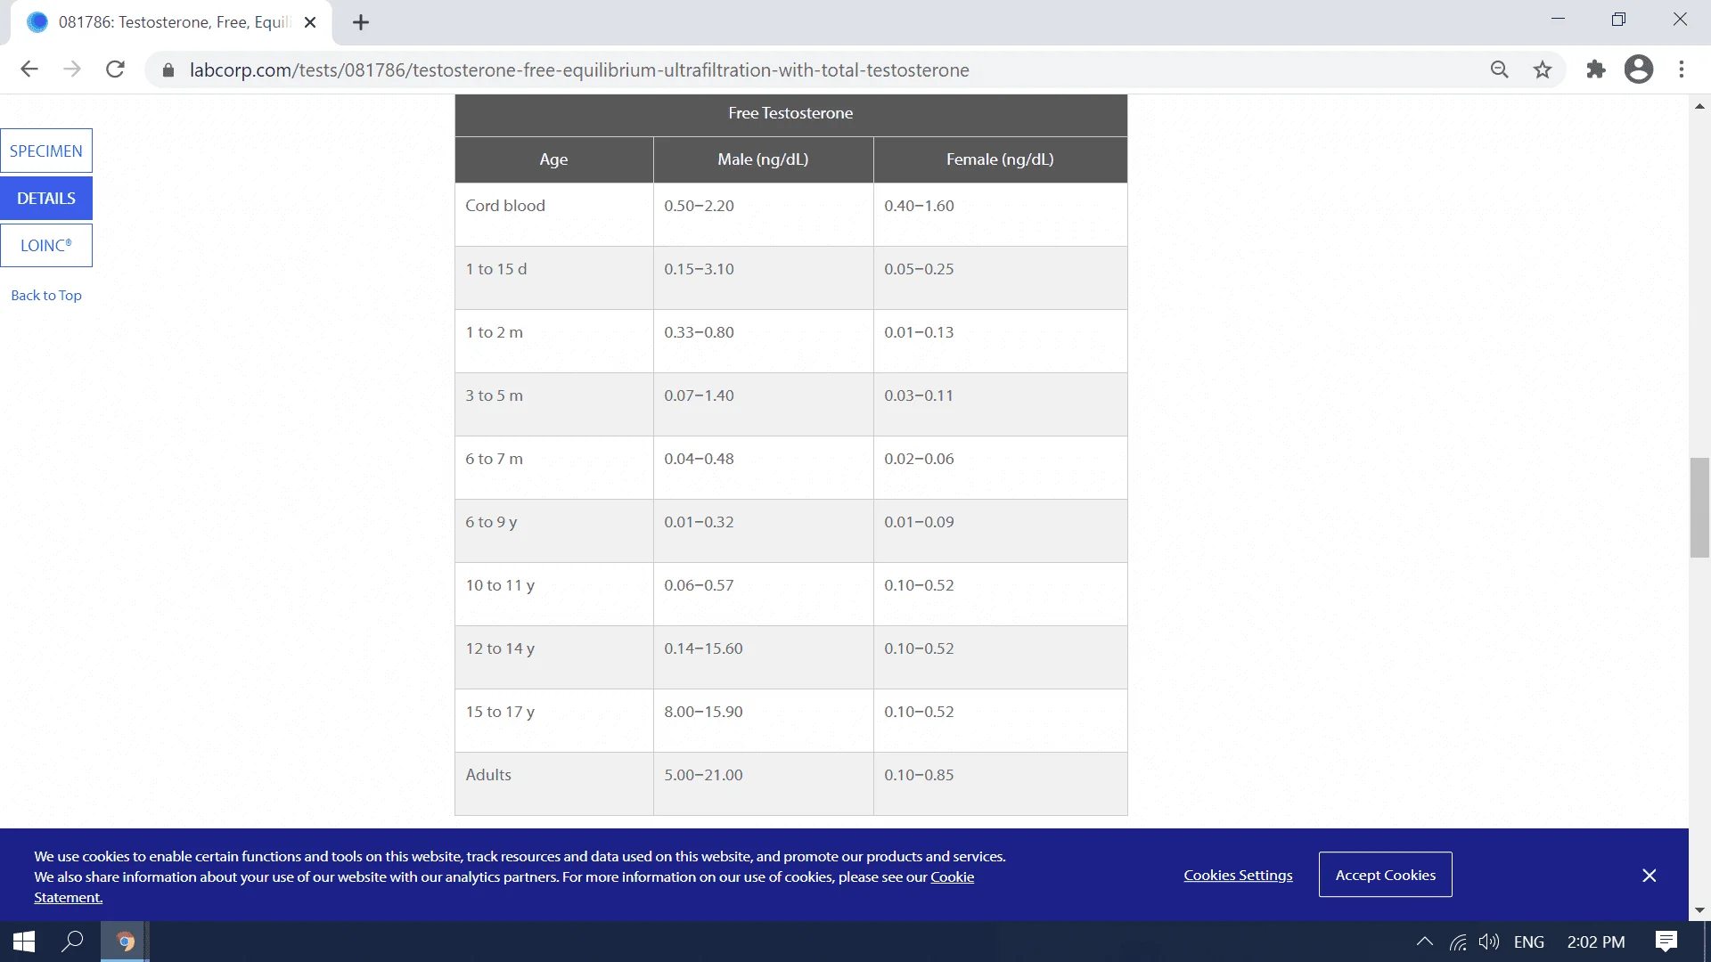Open the Chrome profile avatar

1638,69
